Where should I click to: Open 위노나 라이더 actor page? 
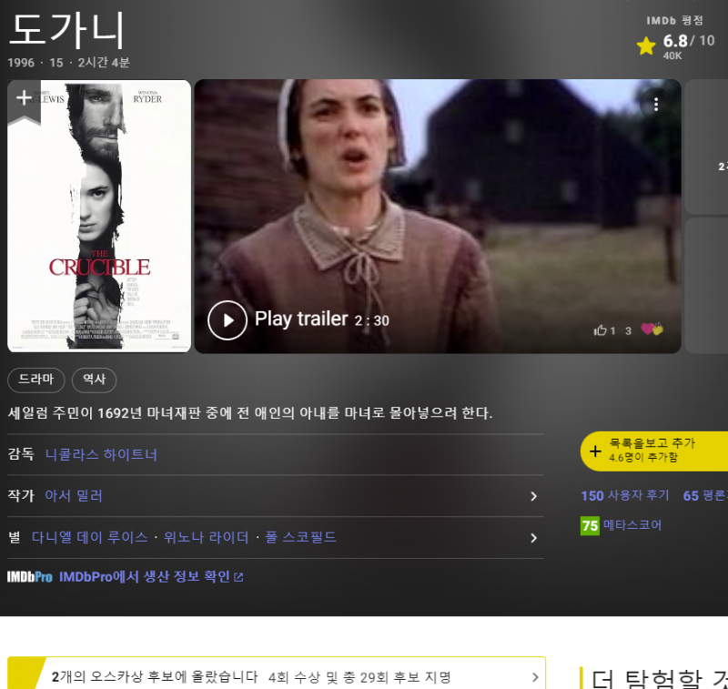(x=206, y=538)
